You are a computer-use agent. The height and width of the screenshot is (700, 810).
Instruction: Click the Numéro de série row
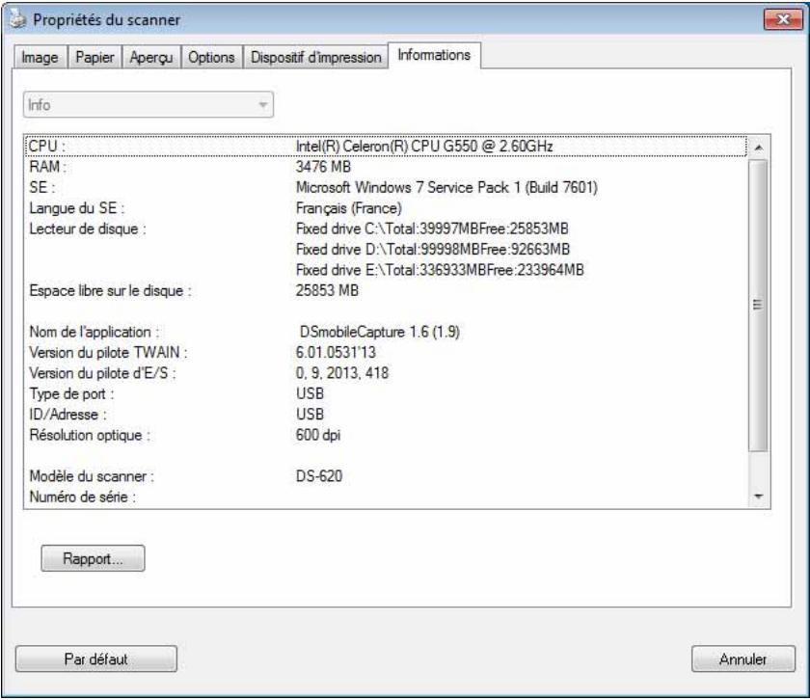point(386,498)
